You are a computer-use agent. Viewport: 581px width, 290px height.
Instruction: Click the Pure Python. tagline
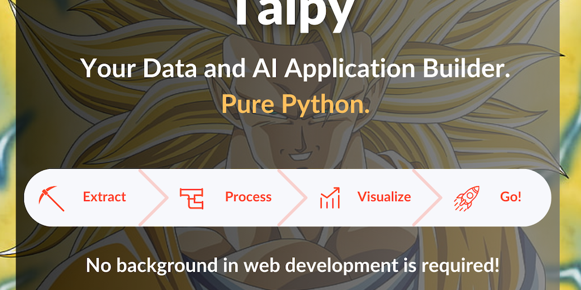pyautogui.click(x=295, y=105)
